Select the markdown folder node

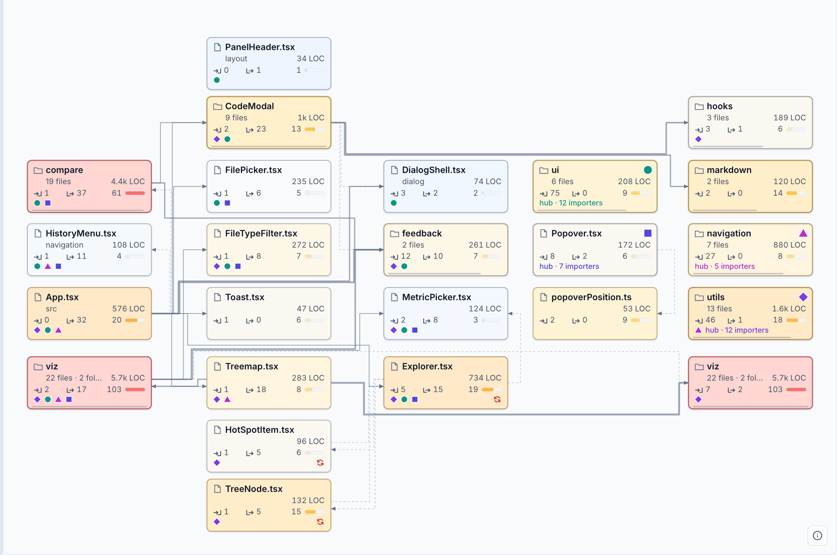coord(750,186)
